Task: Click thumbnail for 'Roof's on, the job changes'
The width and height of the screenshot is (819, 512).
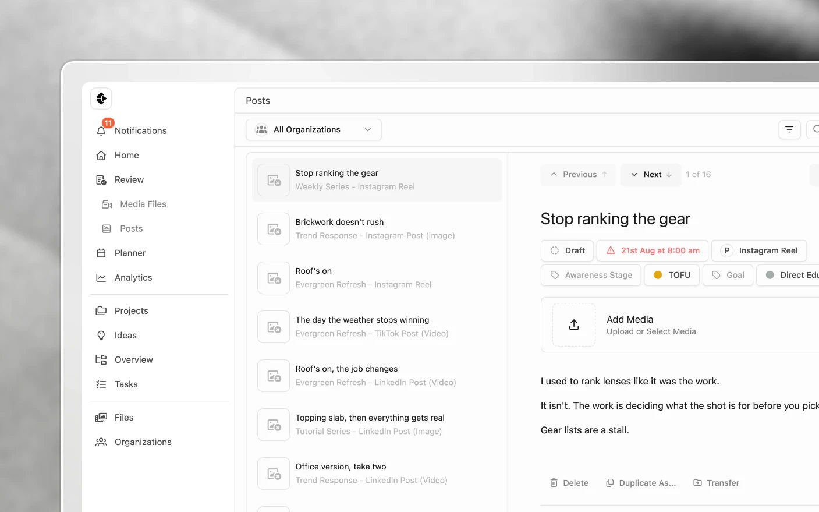Action: click(274, 376)
